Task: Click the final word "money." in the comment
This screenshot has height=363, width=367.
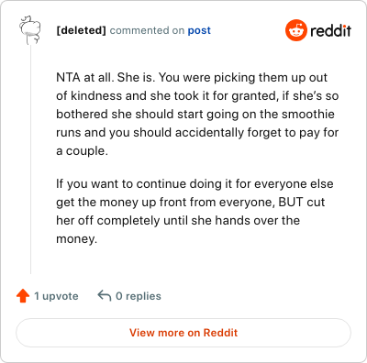Action: pyautogui.click(x=76, y=239)
